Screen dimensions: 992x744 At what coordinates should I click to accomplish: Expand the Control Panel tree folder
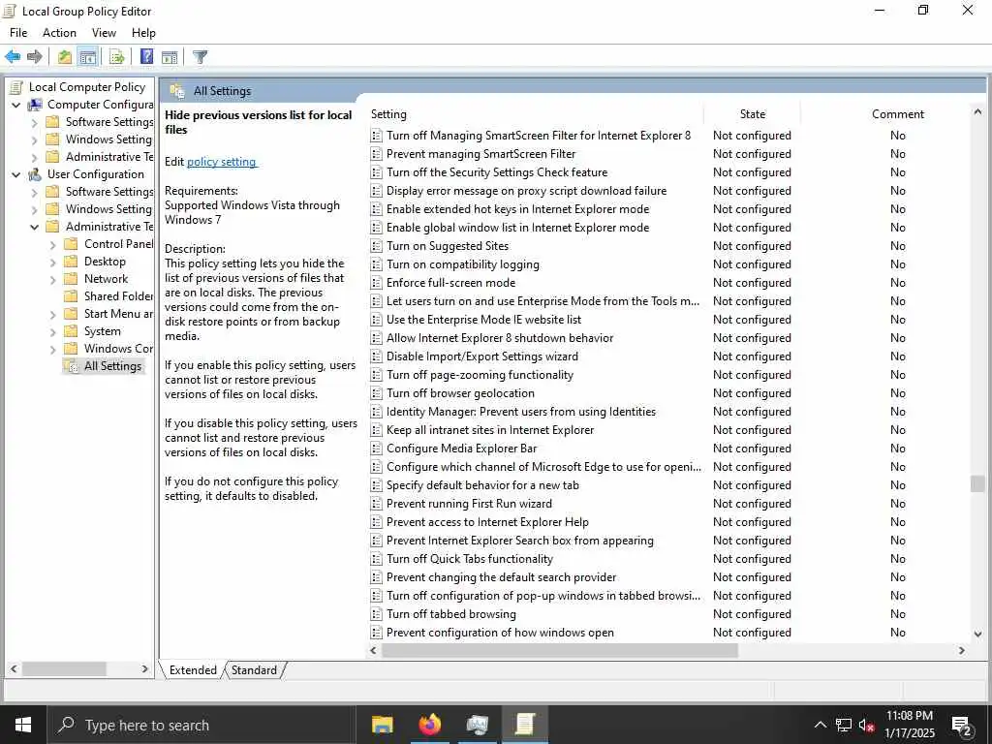point(53,244)
